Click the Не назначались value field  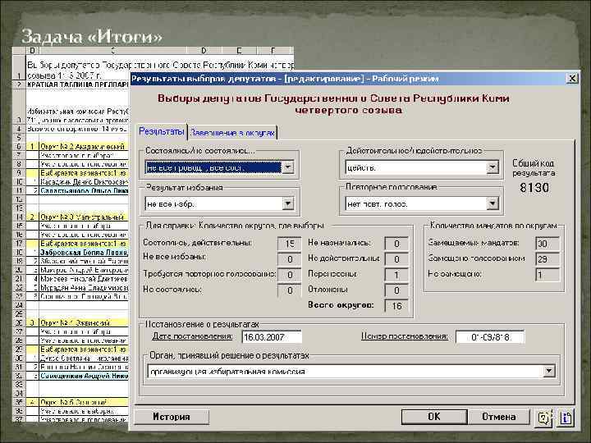click(x=396, y=244)
